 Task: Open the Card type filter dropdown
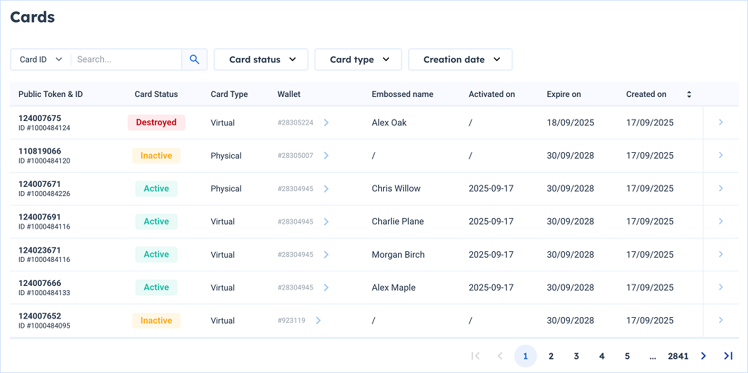pos(358,59)
